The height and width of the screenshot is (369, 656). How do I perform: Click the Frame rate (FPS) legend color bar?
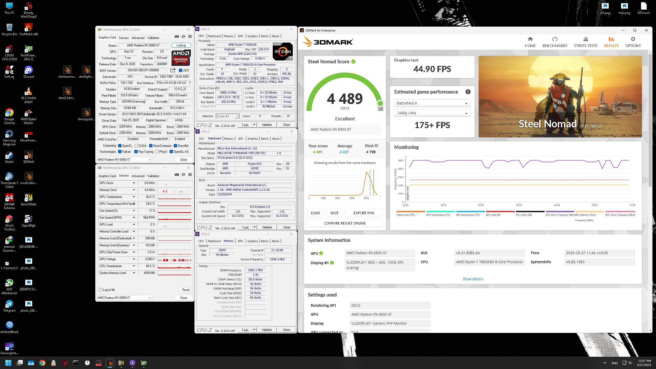pos(411,211)
